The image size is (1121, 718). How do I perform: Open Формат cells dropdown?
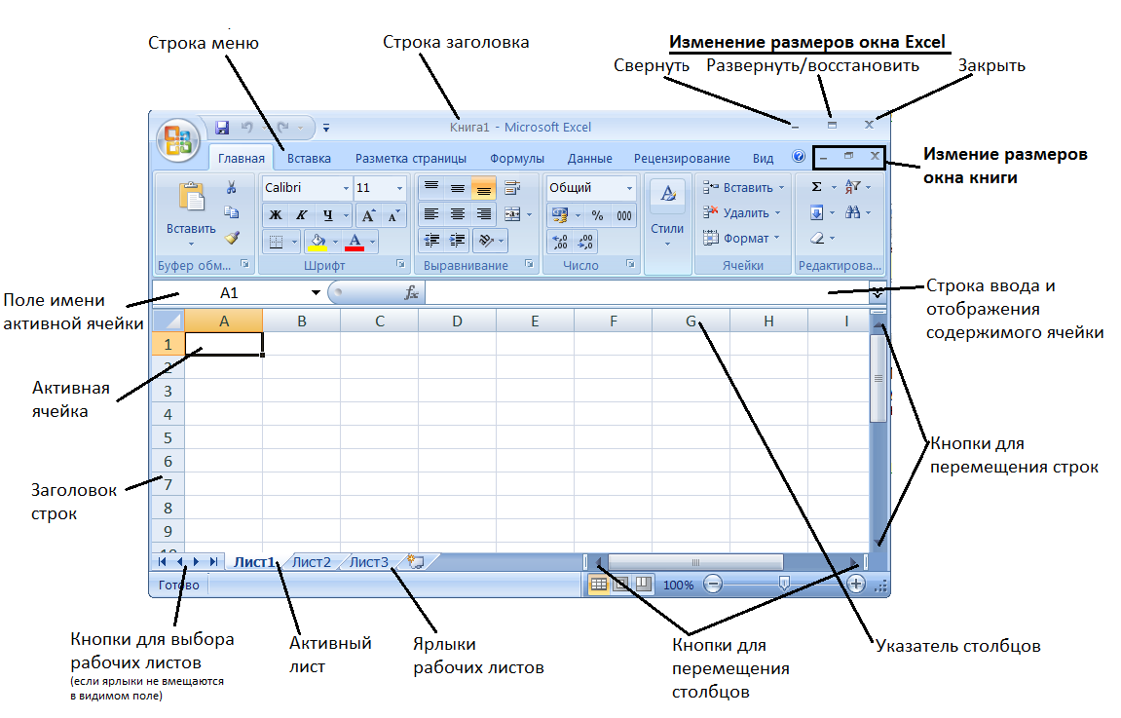(x=776, y=238)
